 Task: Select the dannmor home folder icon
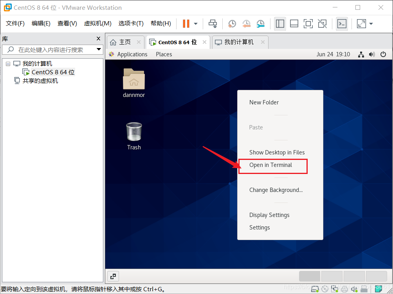134,83
